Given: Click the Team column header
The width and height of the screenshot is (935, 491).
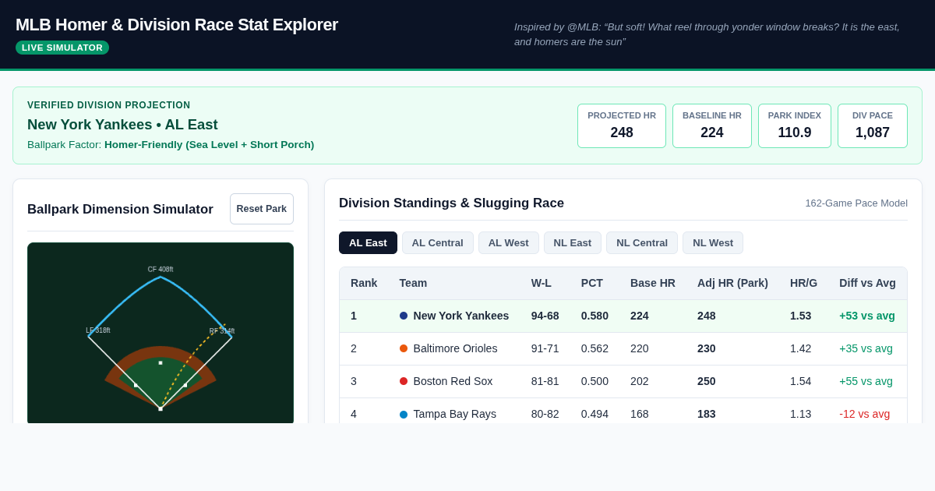Looking at the screenshot, I should pos(413,283).
